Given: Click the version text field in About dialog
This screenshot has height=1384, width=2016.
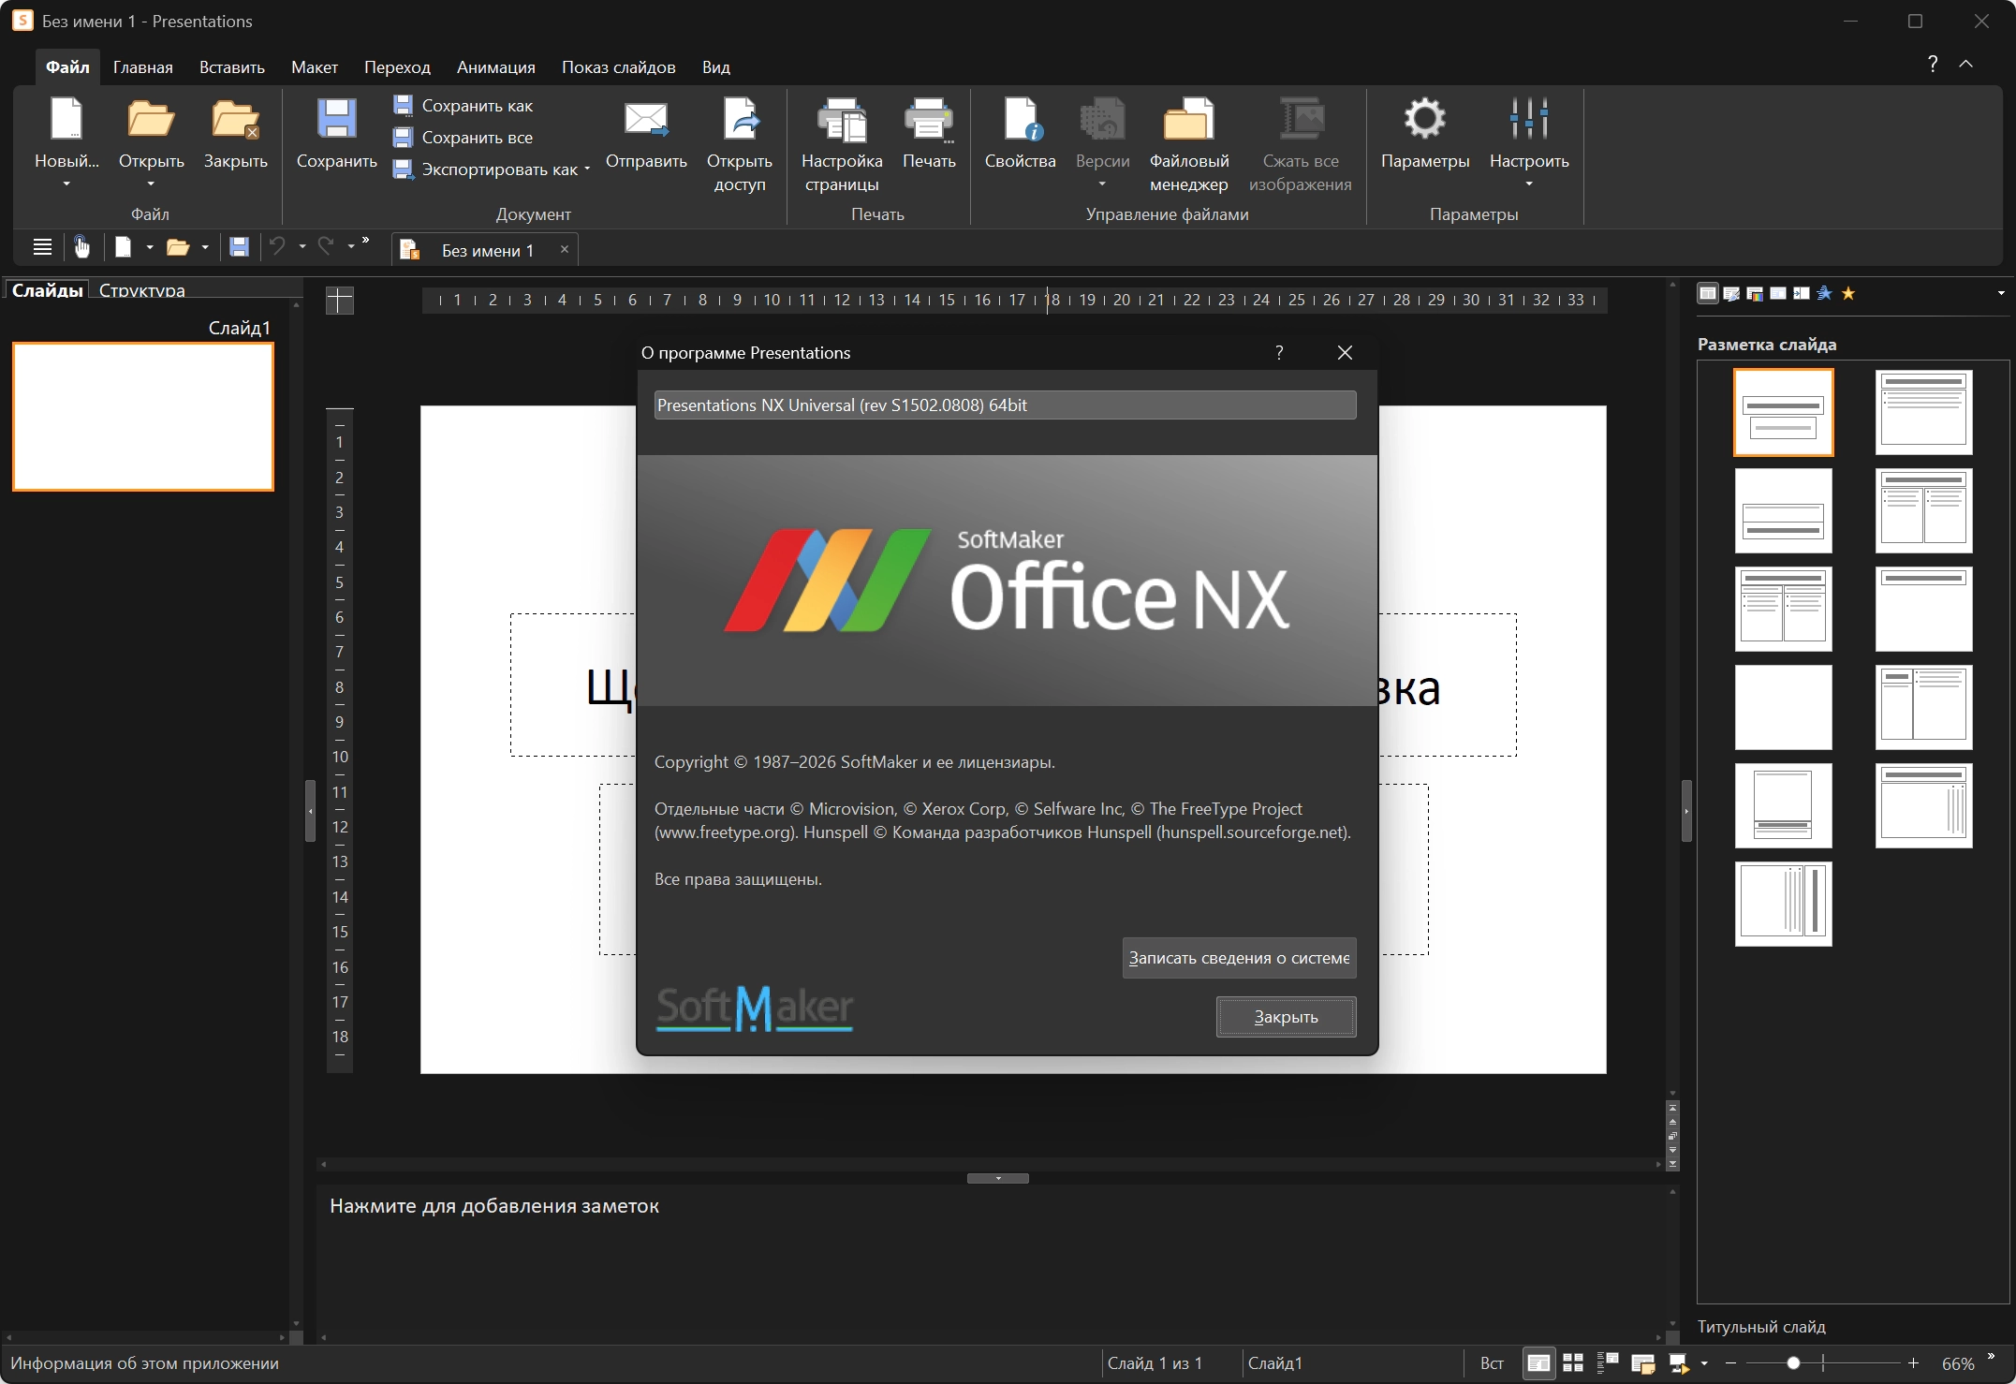Looking at the screenshot, I should pyautogui.click(x=1005, y=405).
